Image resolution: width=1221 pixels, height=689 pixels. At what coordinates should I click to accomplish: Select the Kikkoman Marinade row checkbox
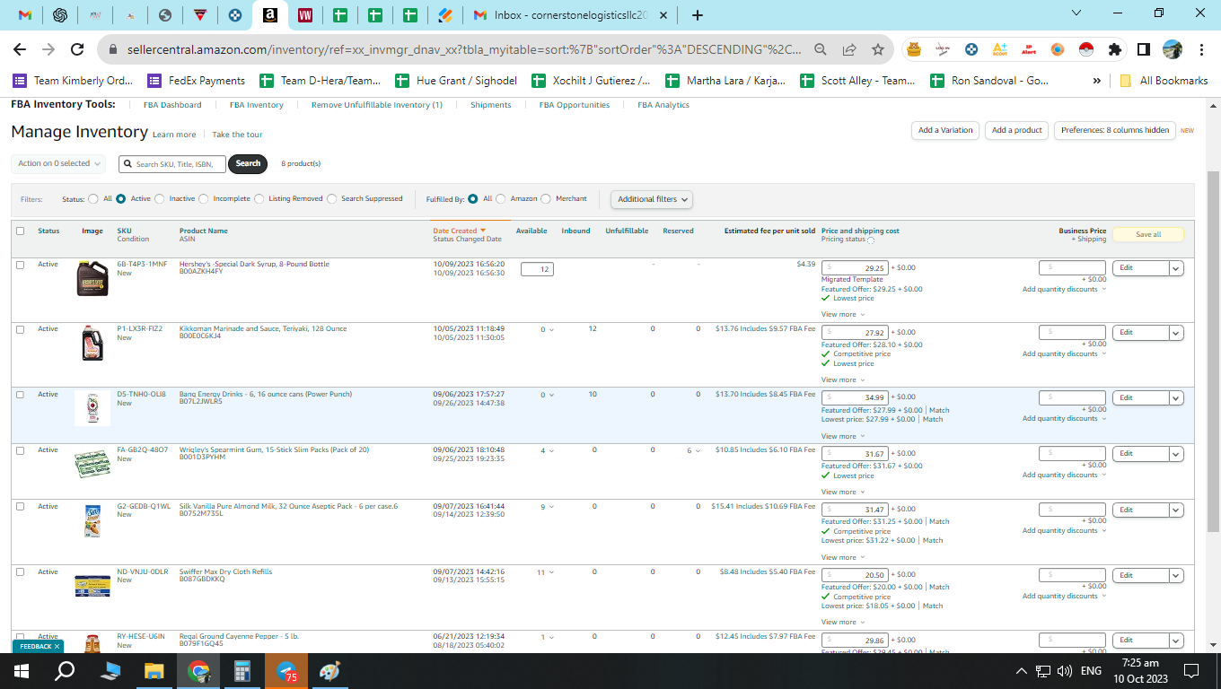click(x=20, y=329)
